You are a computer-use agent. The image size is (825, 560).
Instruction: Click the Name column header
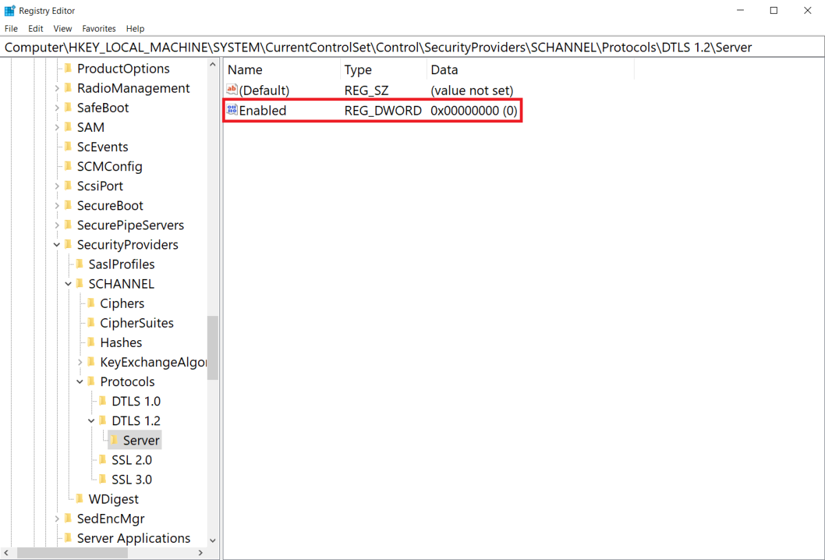click(282, 69)
